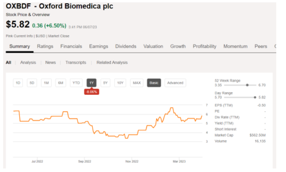
Task: Set chart range to MAX
Action: 137,83
